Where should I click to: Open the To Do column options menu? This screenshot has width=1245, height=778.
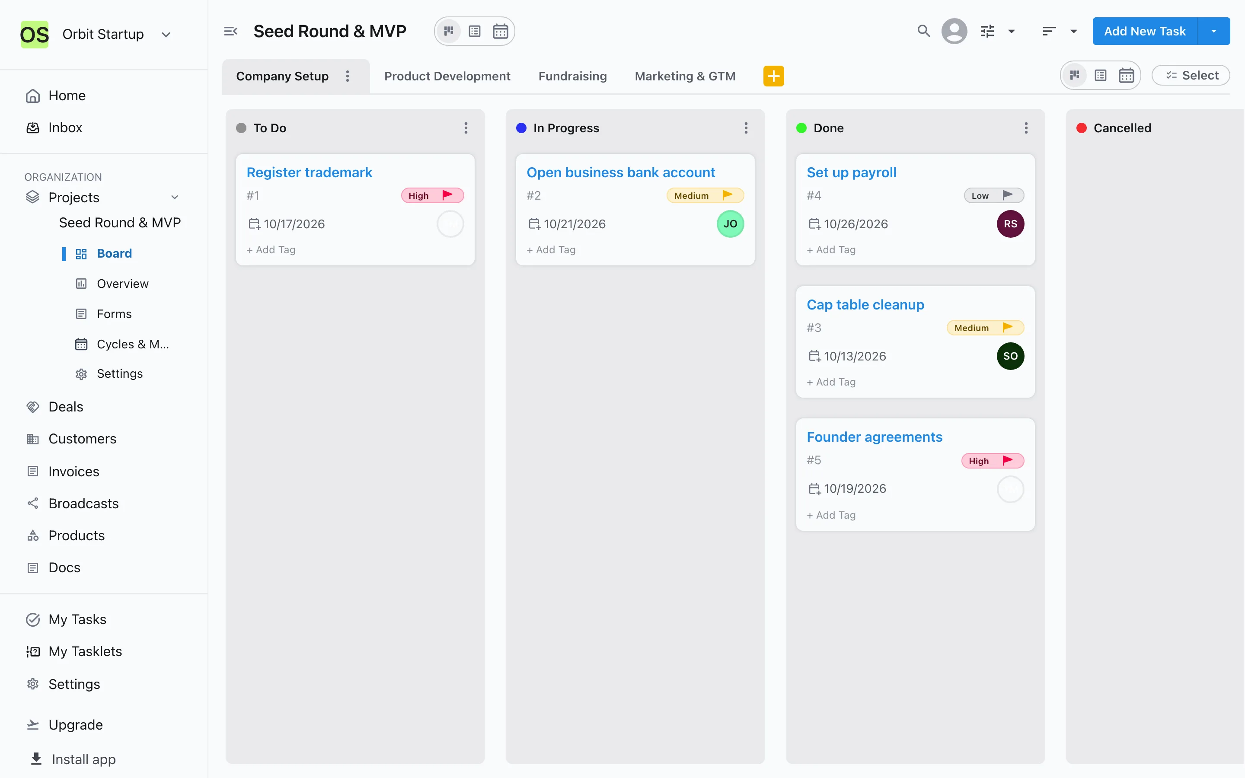click(466, 128)
